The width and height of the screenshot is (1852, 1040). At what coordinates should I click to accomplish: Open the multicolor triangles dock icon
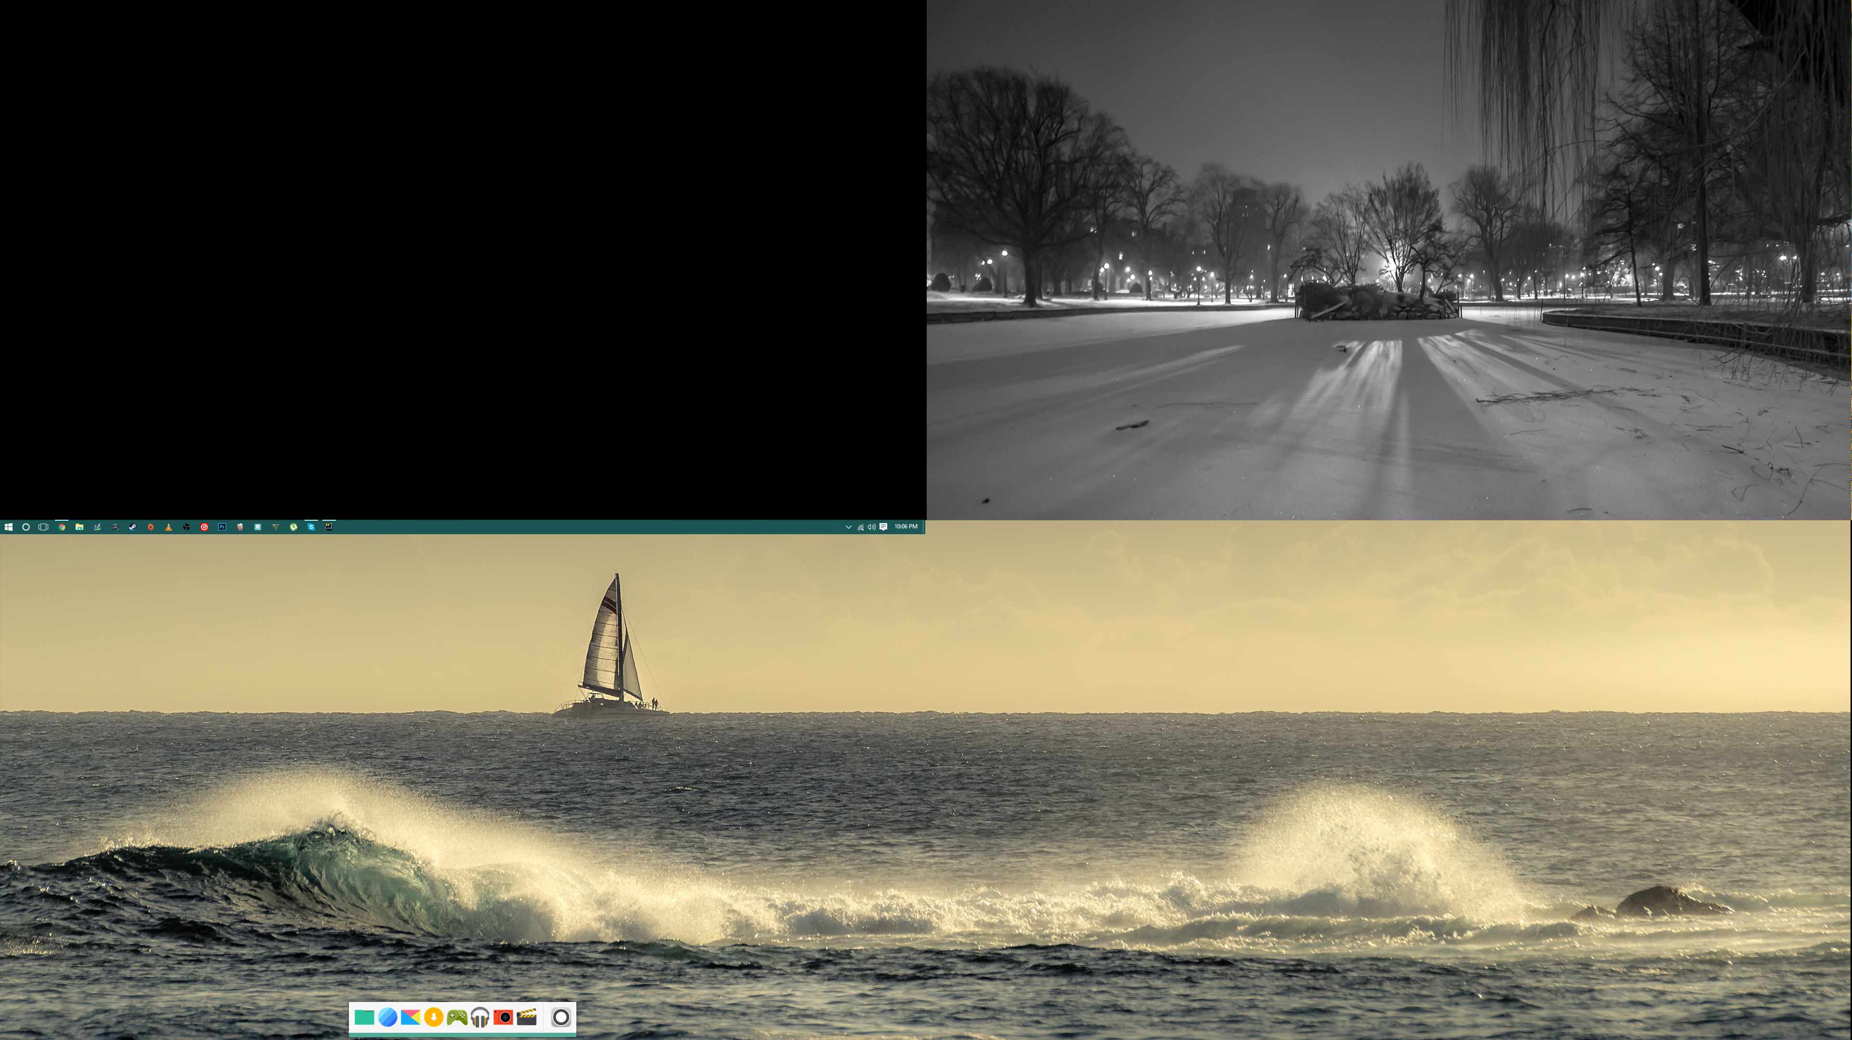411,1017
